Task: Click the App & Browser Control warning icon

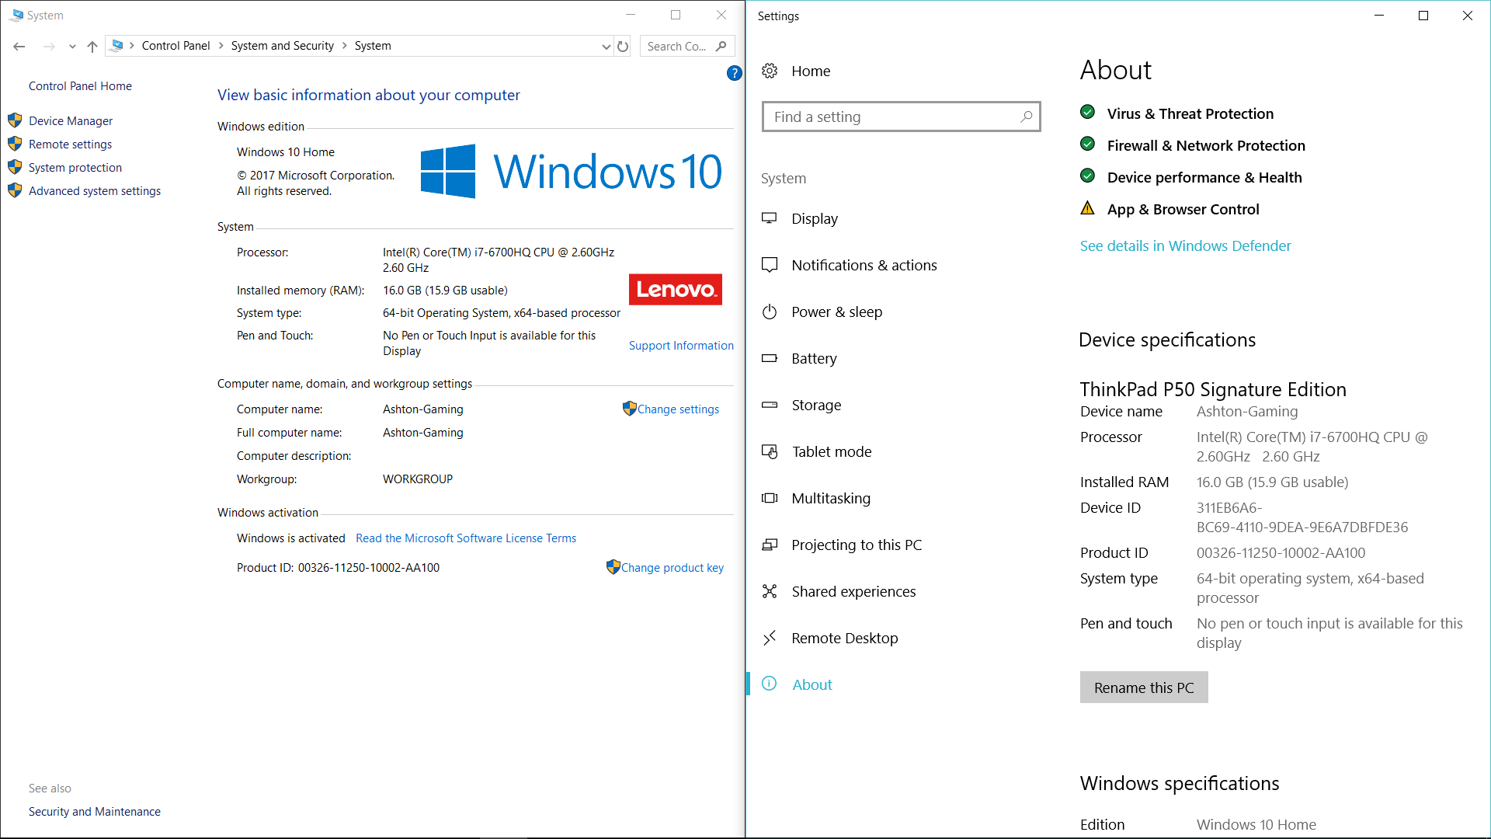Action: (1088, 208)
